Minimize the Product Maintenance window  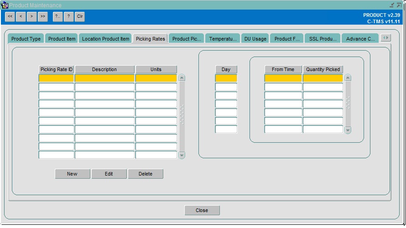392,5
